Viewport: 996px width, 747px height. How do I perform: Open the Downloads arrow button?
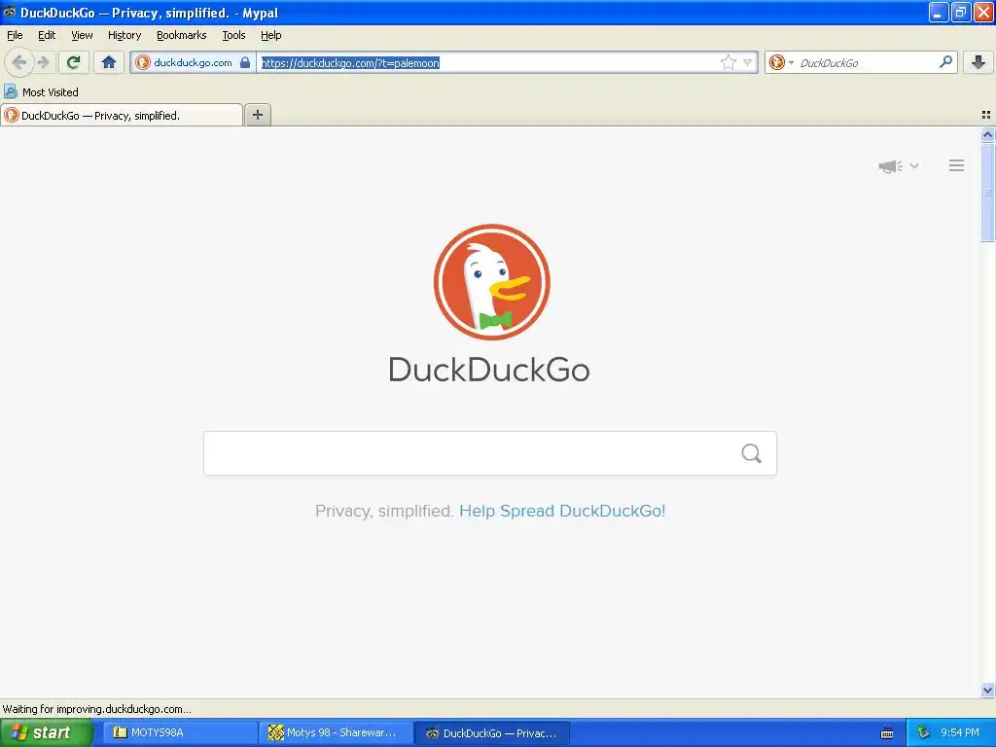coord(978,62)
